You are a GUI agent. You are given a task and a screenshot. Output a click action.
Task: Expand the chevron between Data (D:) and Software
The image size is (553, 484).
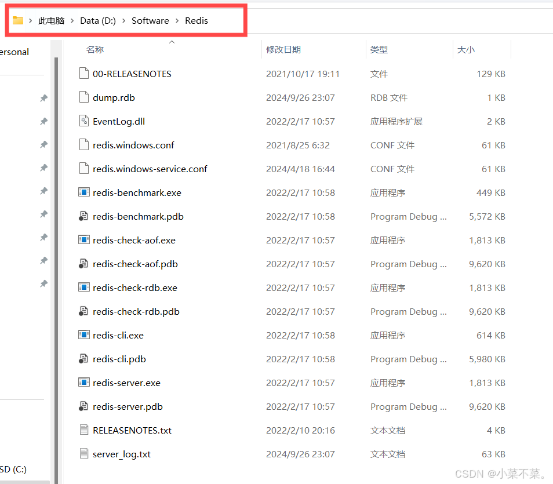[x=124, y=21]
